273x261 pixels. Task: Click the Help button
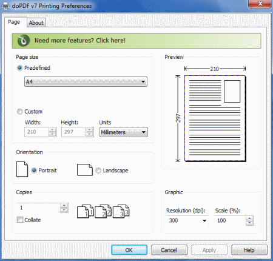coord(249,250)
